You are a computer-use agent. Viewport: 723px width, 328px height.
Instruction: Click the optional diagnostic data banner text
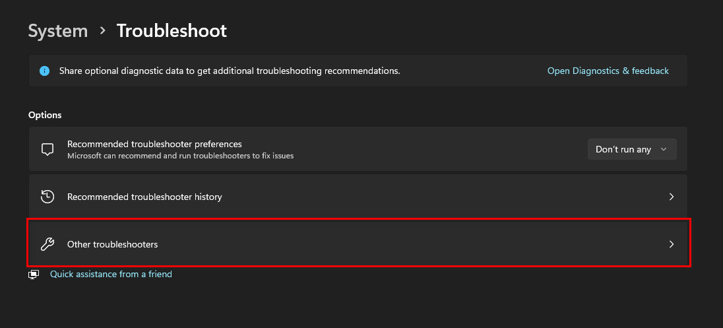230,71
